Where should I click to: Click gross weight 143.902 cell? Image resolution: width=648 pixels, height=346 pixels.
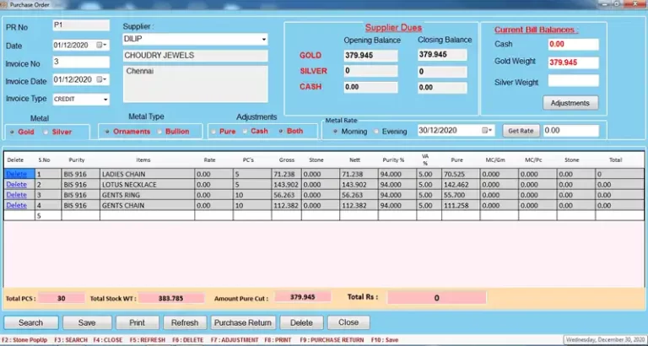pyautogui.click(x=286, y=184)
